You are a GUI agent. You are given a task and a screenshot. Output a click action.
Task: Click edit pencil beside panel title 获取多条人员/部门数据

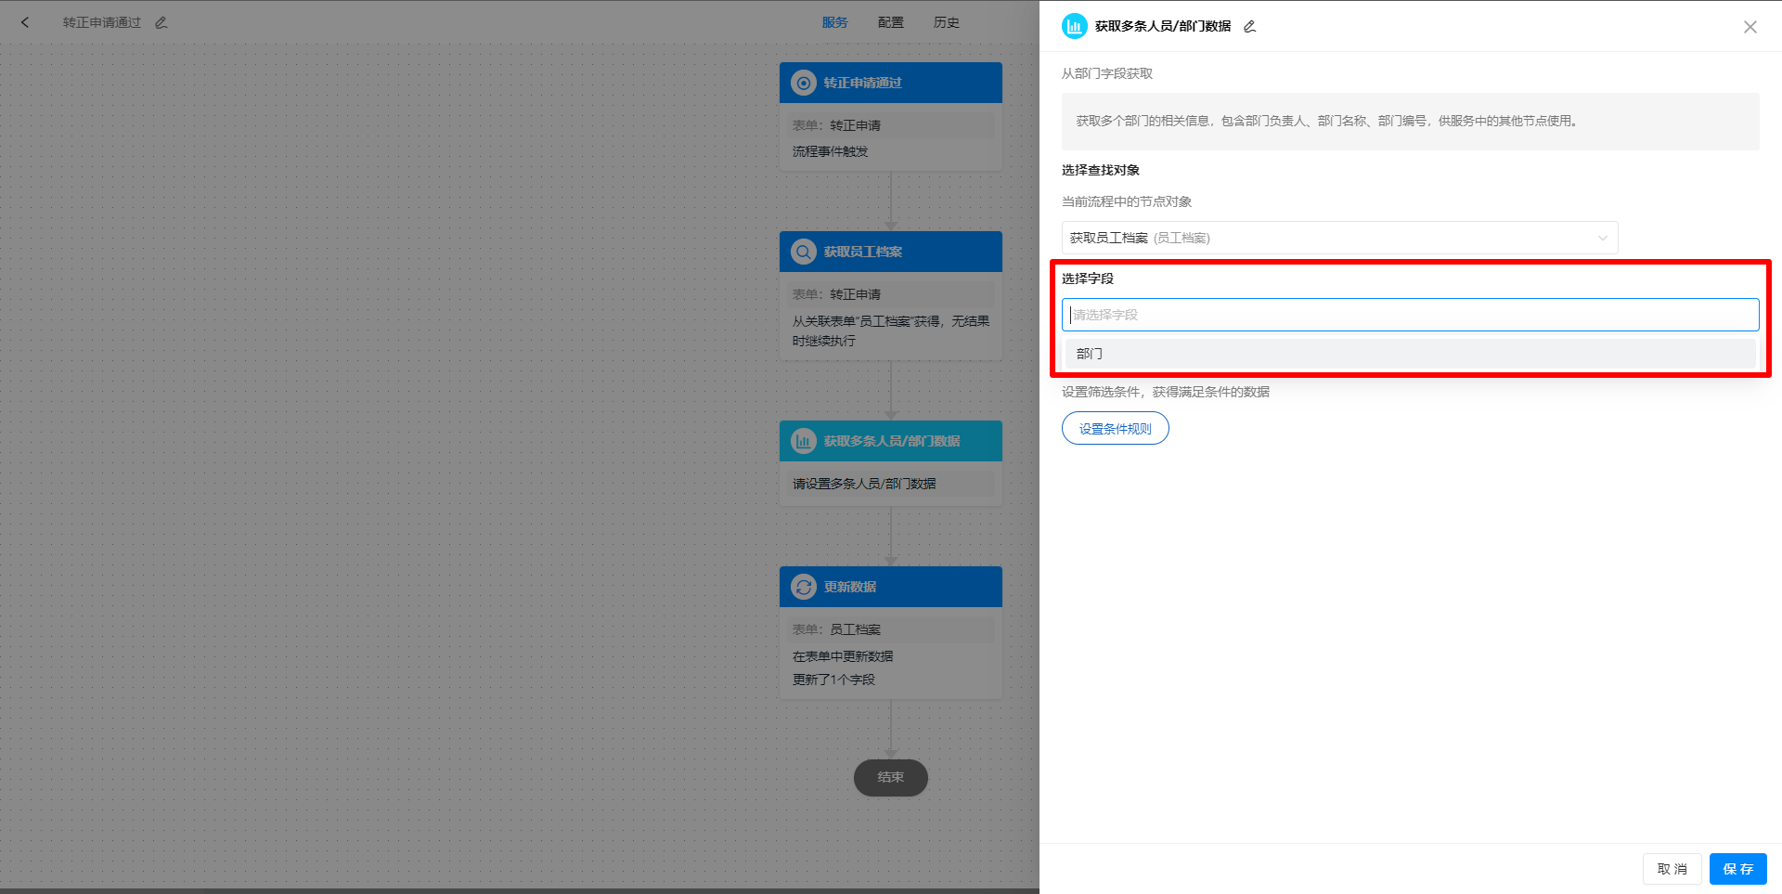[1250, 27]
